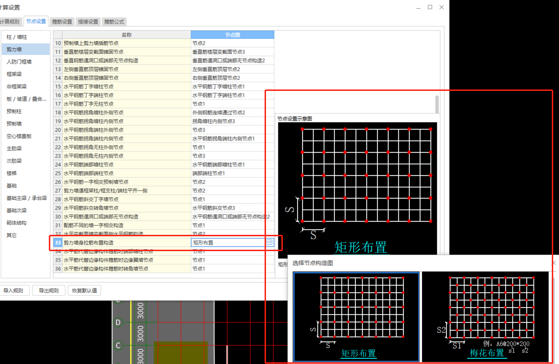Click 拐角暗柱内侧节点3 cell
The height and width of the screenshot is (364, 559).
[232, 121]
